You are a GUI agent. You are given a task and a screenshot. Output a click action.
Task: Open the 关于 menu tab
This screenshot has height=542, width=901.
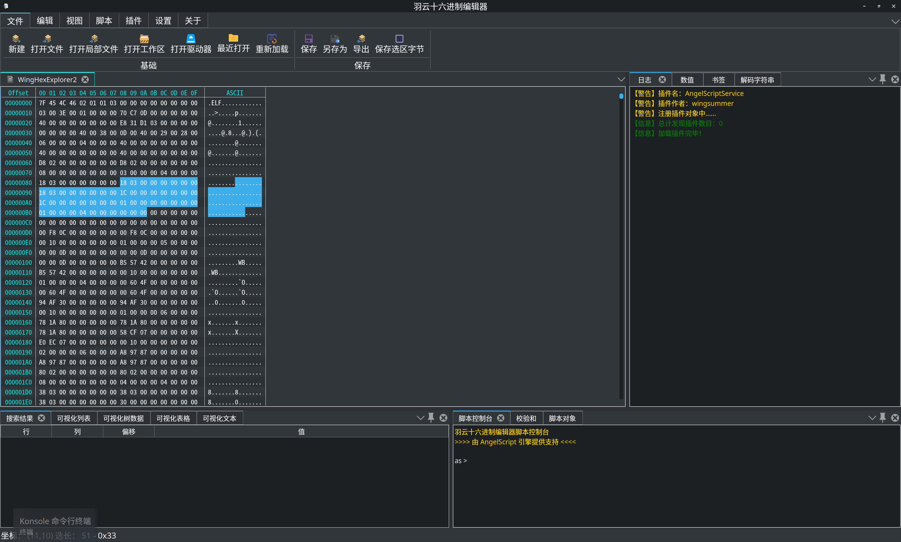(x=193, y=21)
